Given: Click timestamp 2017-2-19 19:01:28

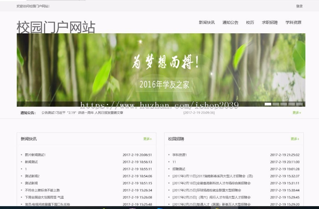Looking at the screenshot, I should [285, 169].
